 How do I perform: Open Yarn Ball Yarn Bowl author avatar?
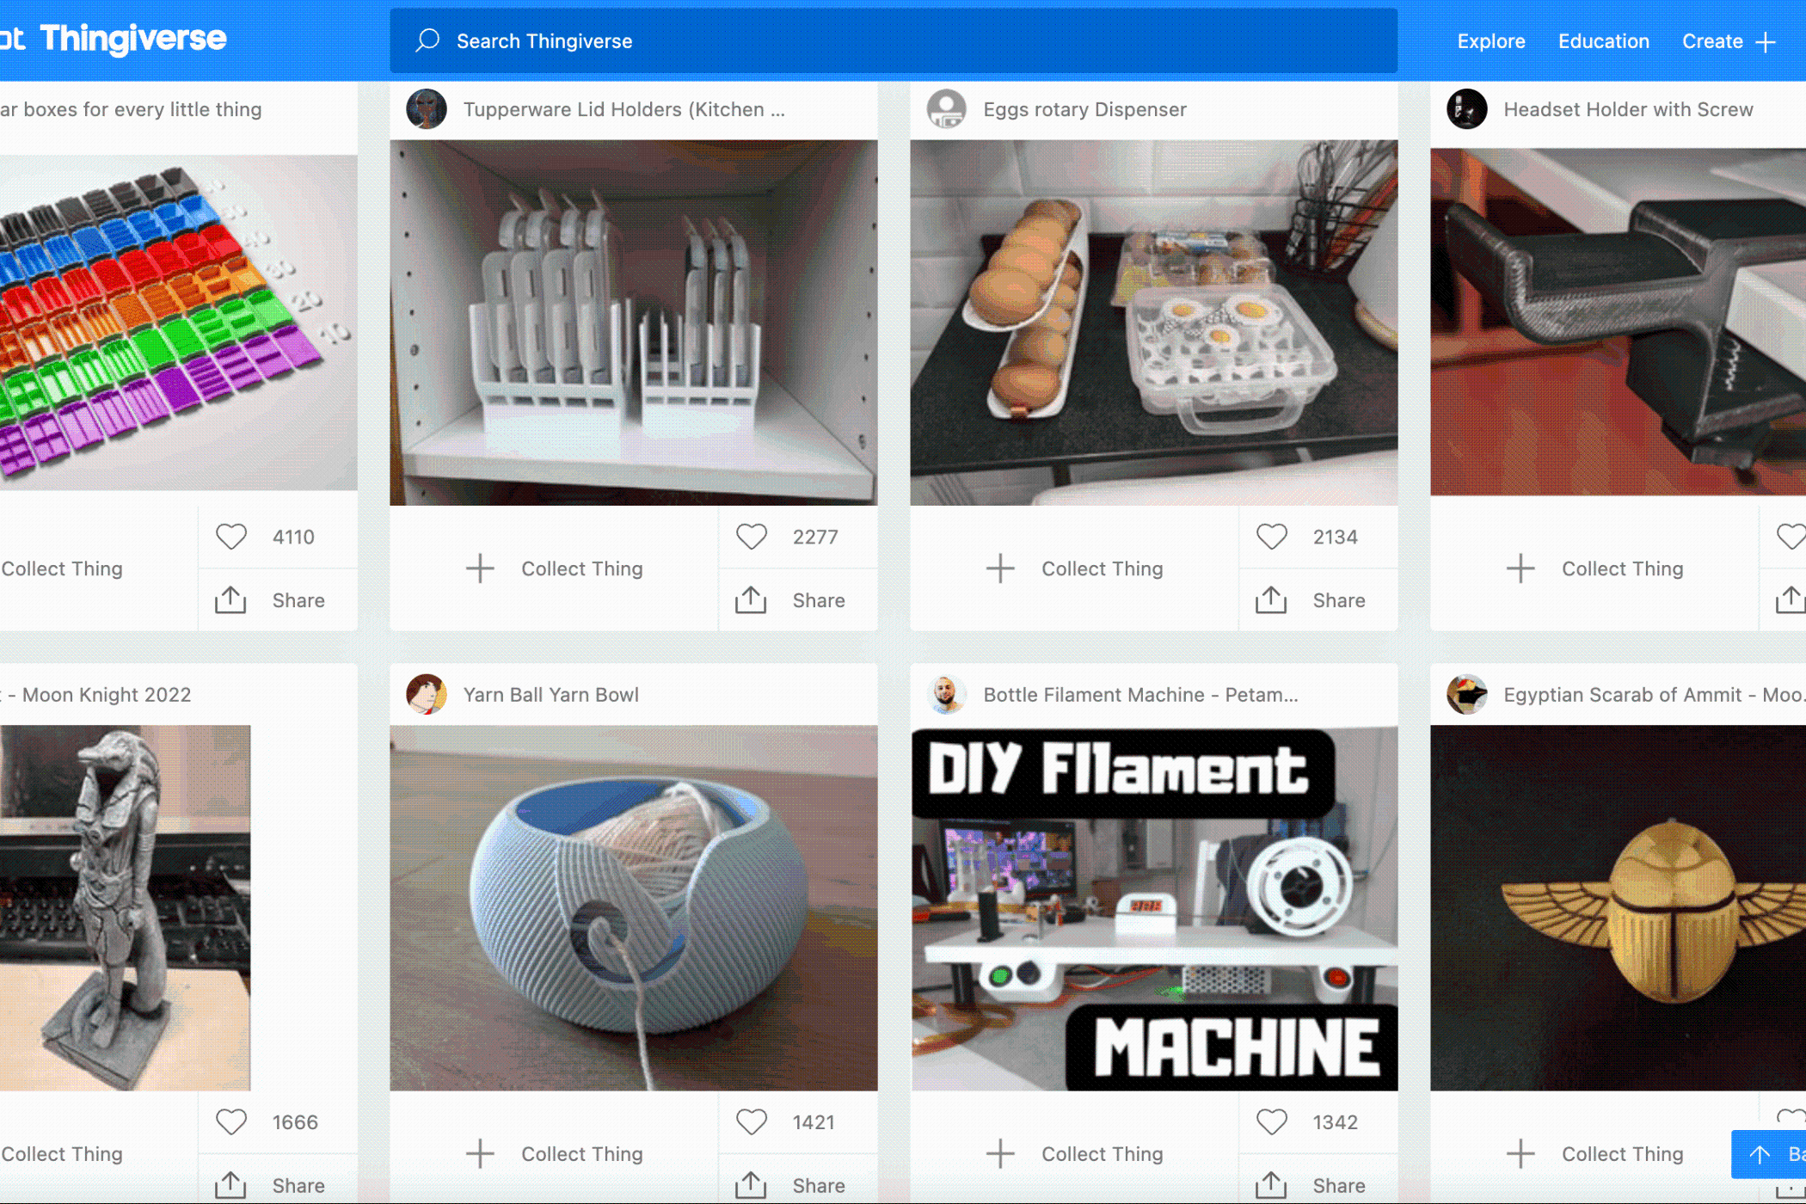tap(427, 694)
